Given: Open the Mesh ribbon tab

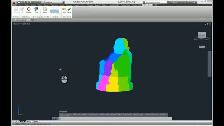Looking at the screenshot, I should (x=40, y=5).
